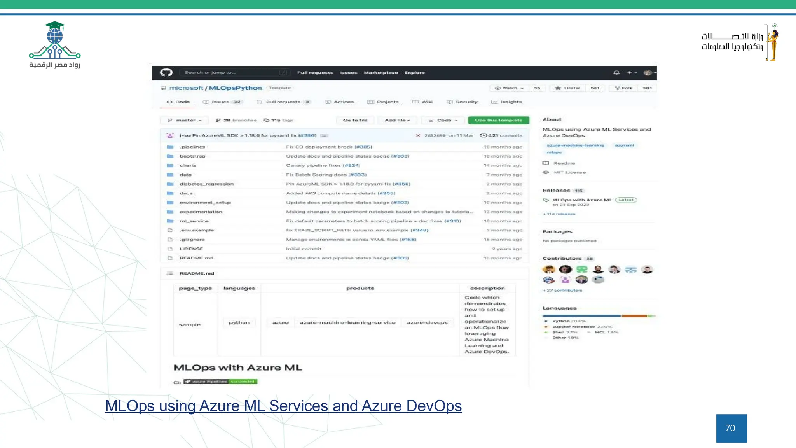The width and height of the screenshot is (796, 448).
Task: Open the diabetes_regression folder
Action: point(207,184)
